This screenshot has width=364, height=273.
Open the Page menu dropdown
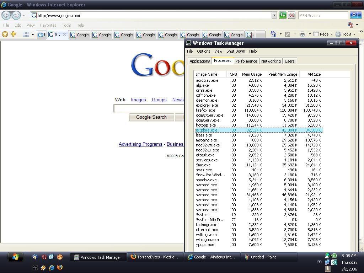coord(324,34)
